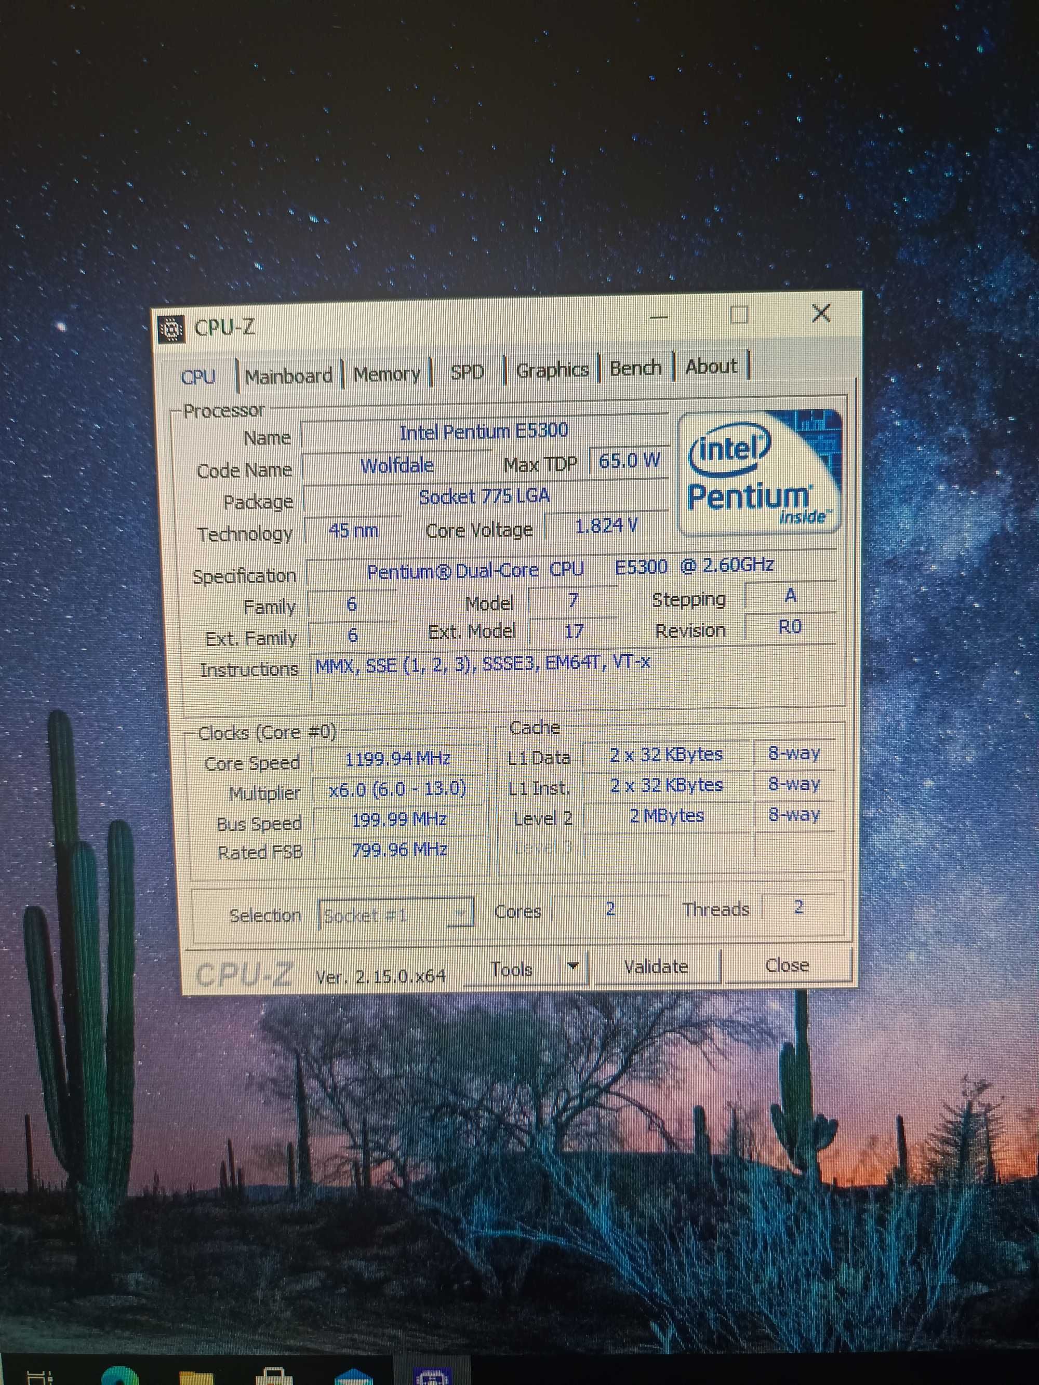1039x1385 pixels.
Task: Click the 'Clocks (Core #0)' group label
Action: coord(267,732)
